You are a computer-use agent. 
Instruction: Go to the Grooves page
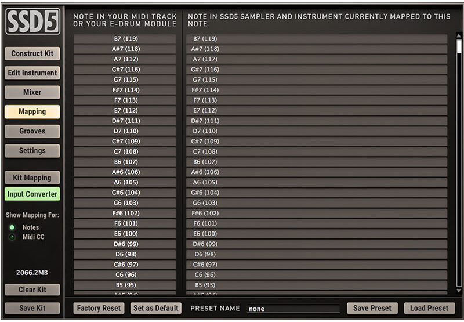[32, 131]
